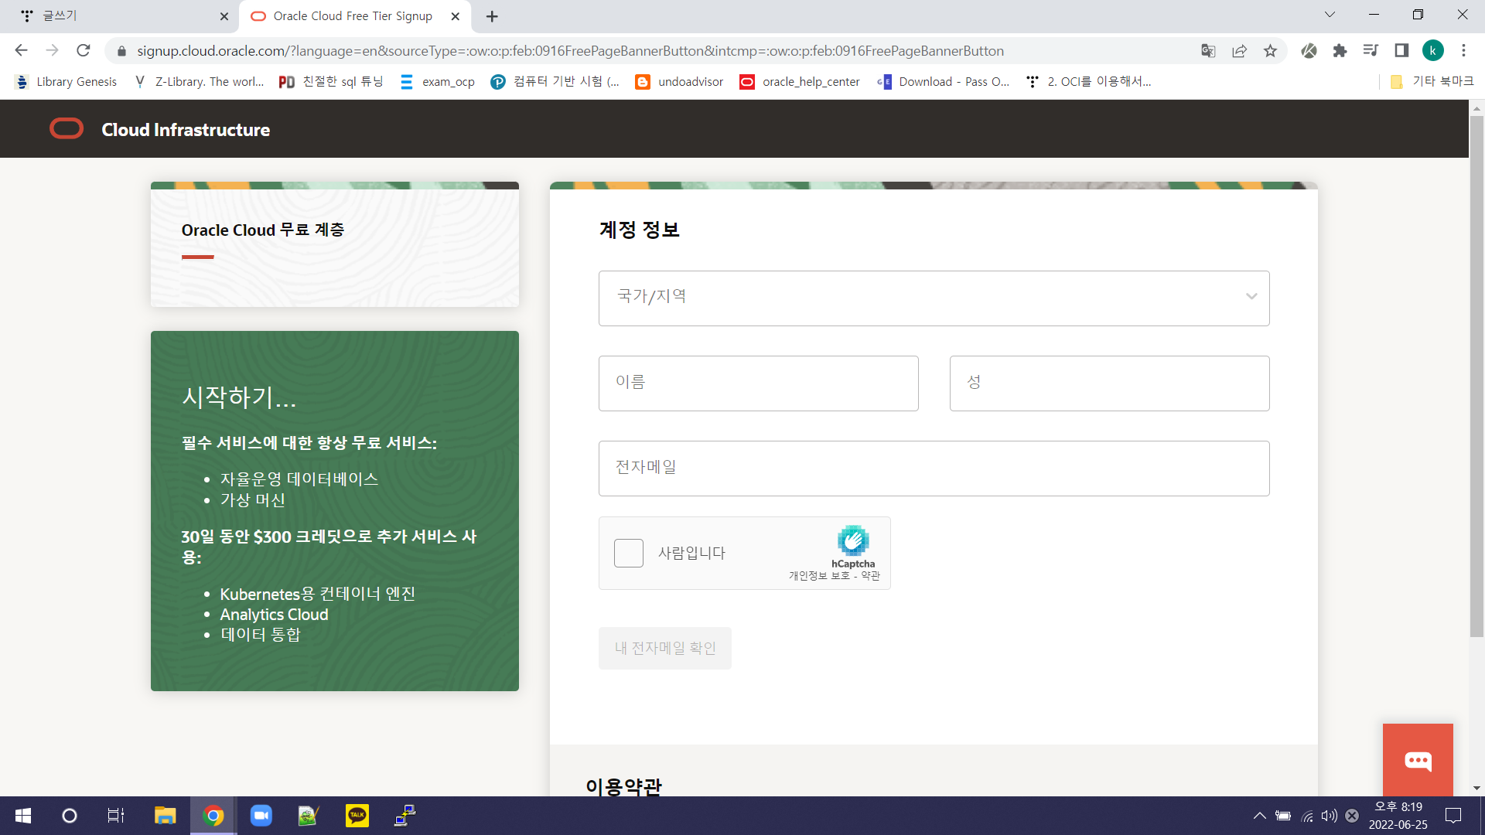Open the Chrome extensions puzzle icon
This screenshot has width=1485, height=835.
click(1340, 51)
